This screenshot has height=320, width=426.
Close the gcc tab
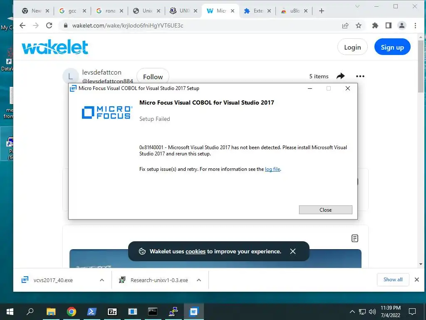pyautogui.click(x=84, y=11)
